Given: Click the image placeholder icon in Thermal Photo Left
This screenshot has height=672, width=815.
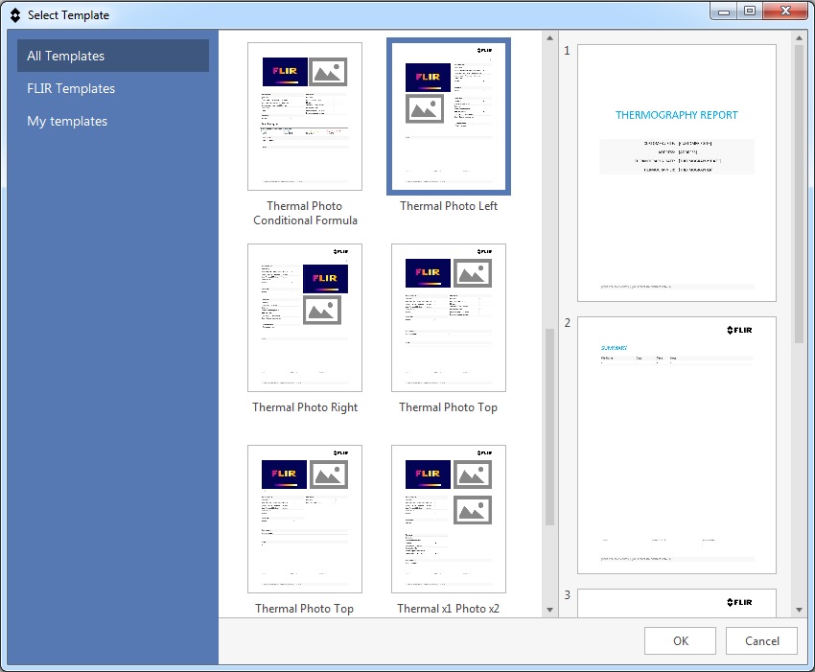Looking at the screenshot, I should [425, 108].
